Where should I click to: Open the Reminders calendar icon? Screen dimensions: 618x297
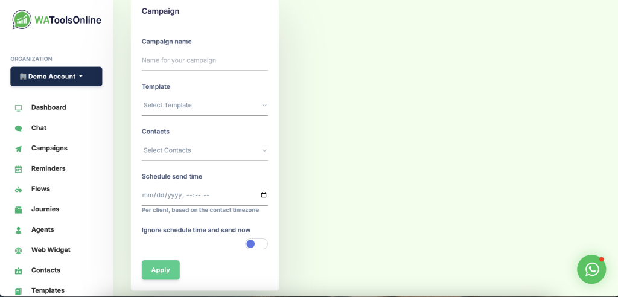point(18,169)
